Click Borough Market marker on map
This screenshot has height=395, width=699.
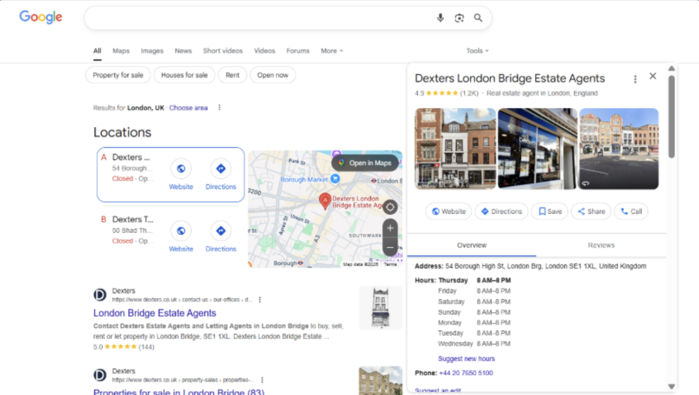(x=335, y=179)
